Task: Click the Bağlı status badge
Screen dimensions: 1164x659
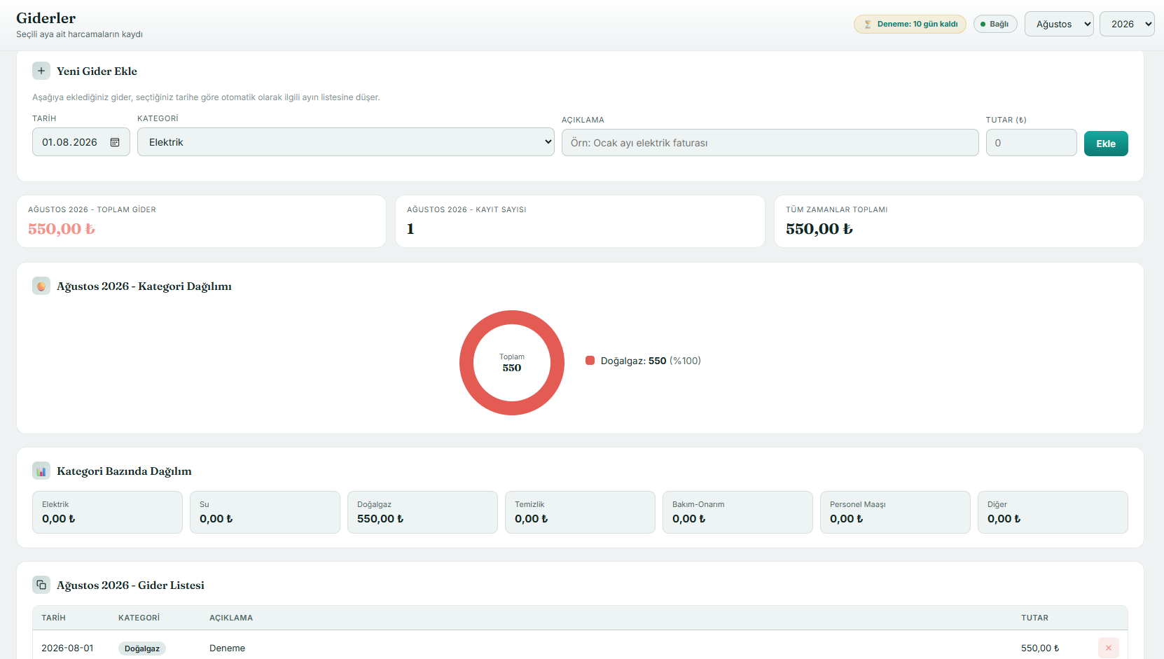Action: [x=995, y=24]
